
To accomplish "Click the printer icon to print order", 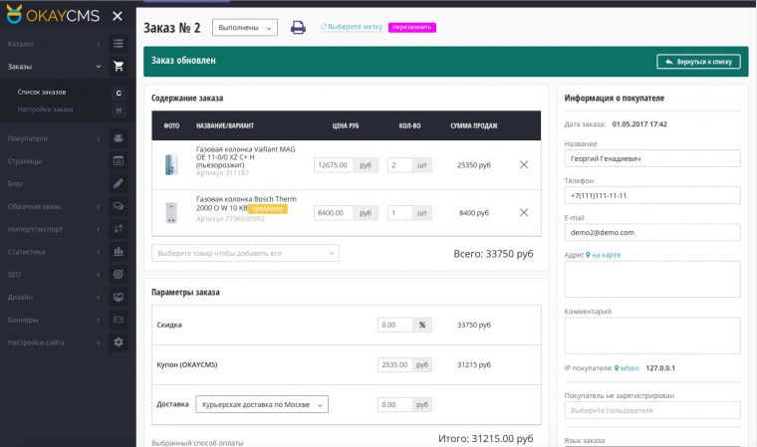I will point(298,27).
